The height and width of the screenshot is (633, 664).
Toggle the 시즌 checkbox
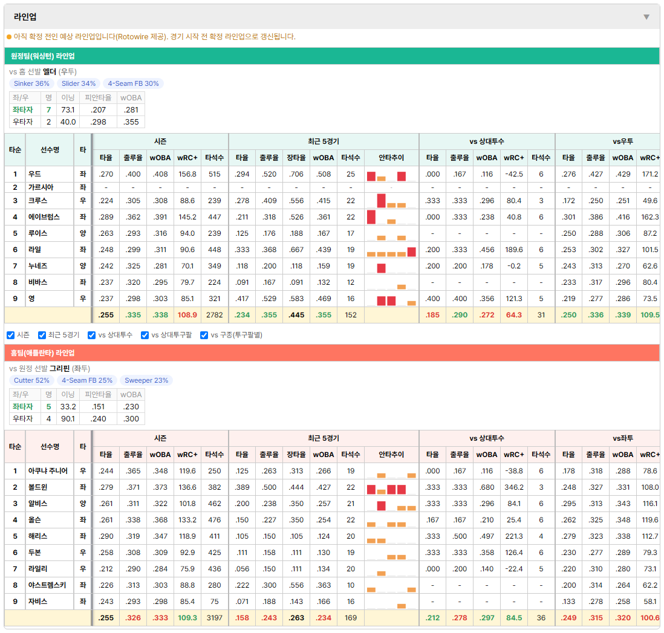point(11,335)
